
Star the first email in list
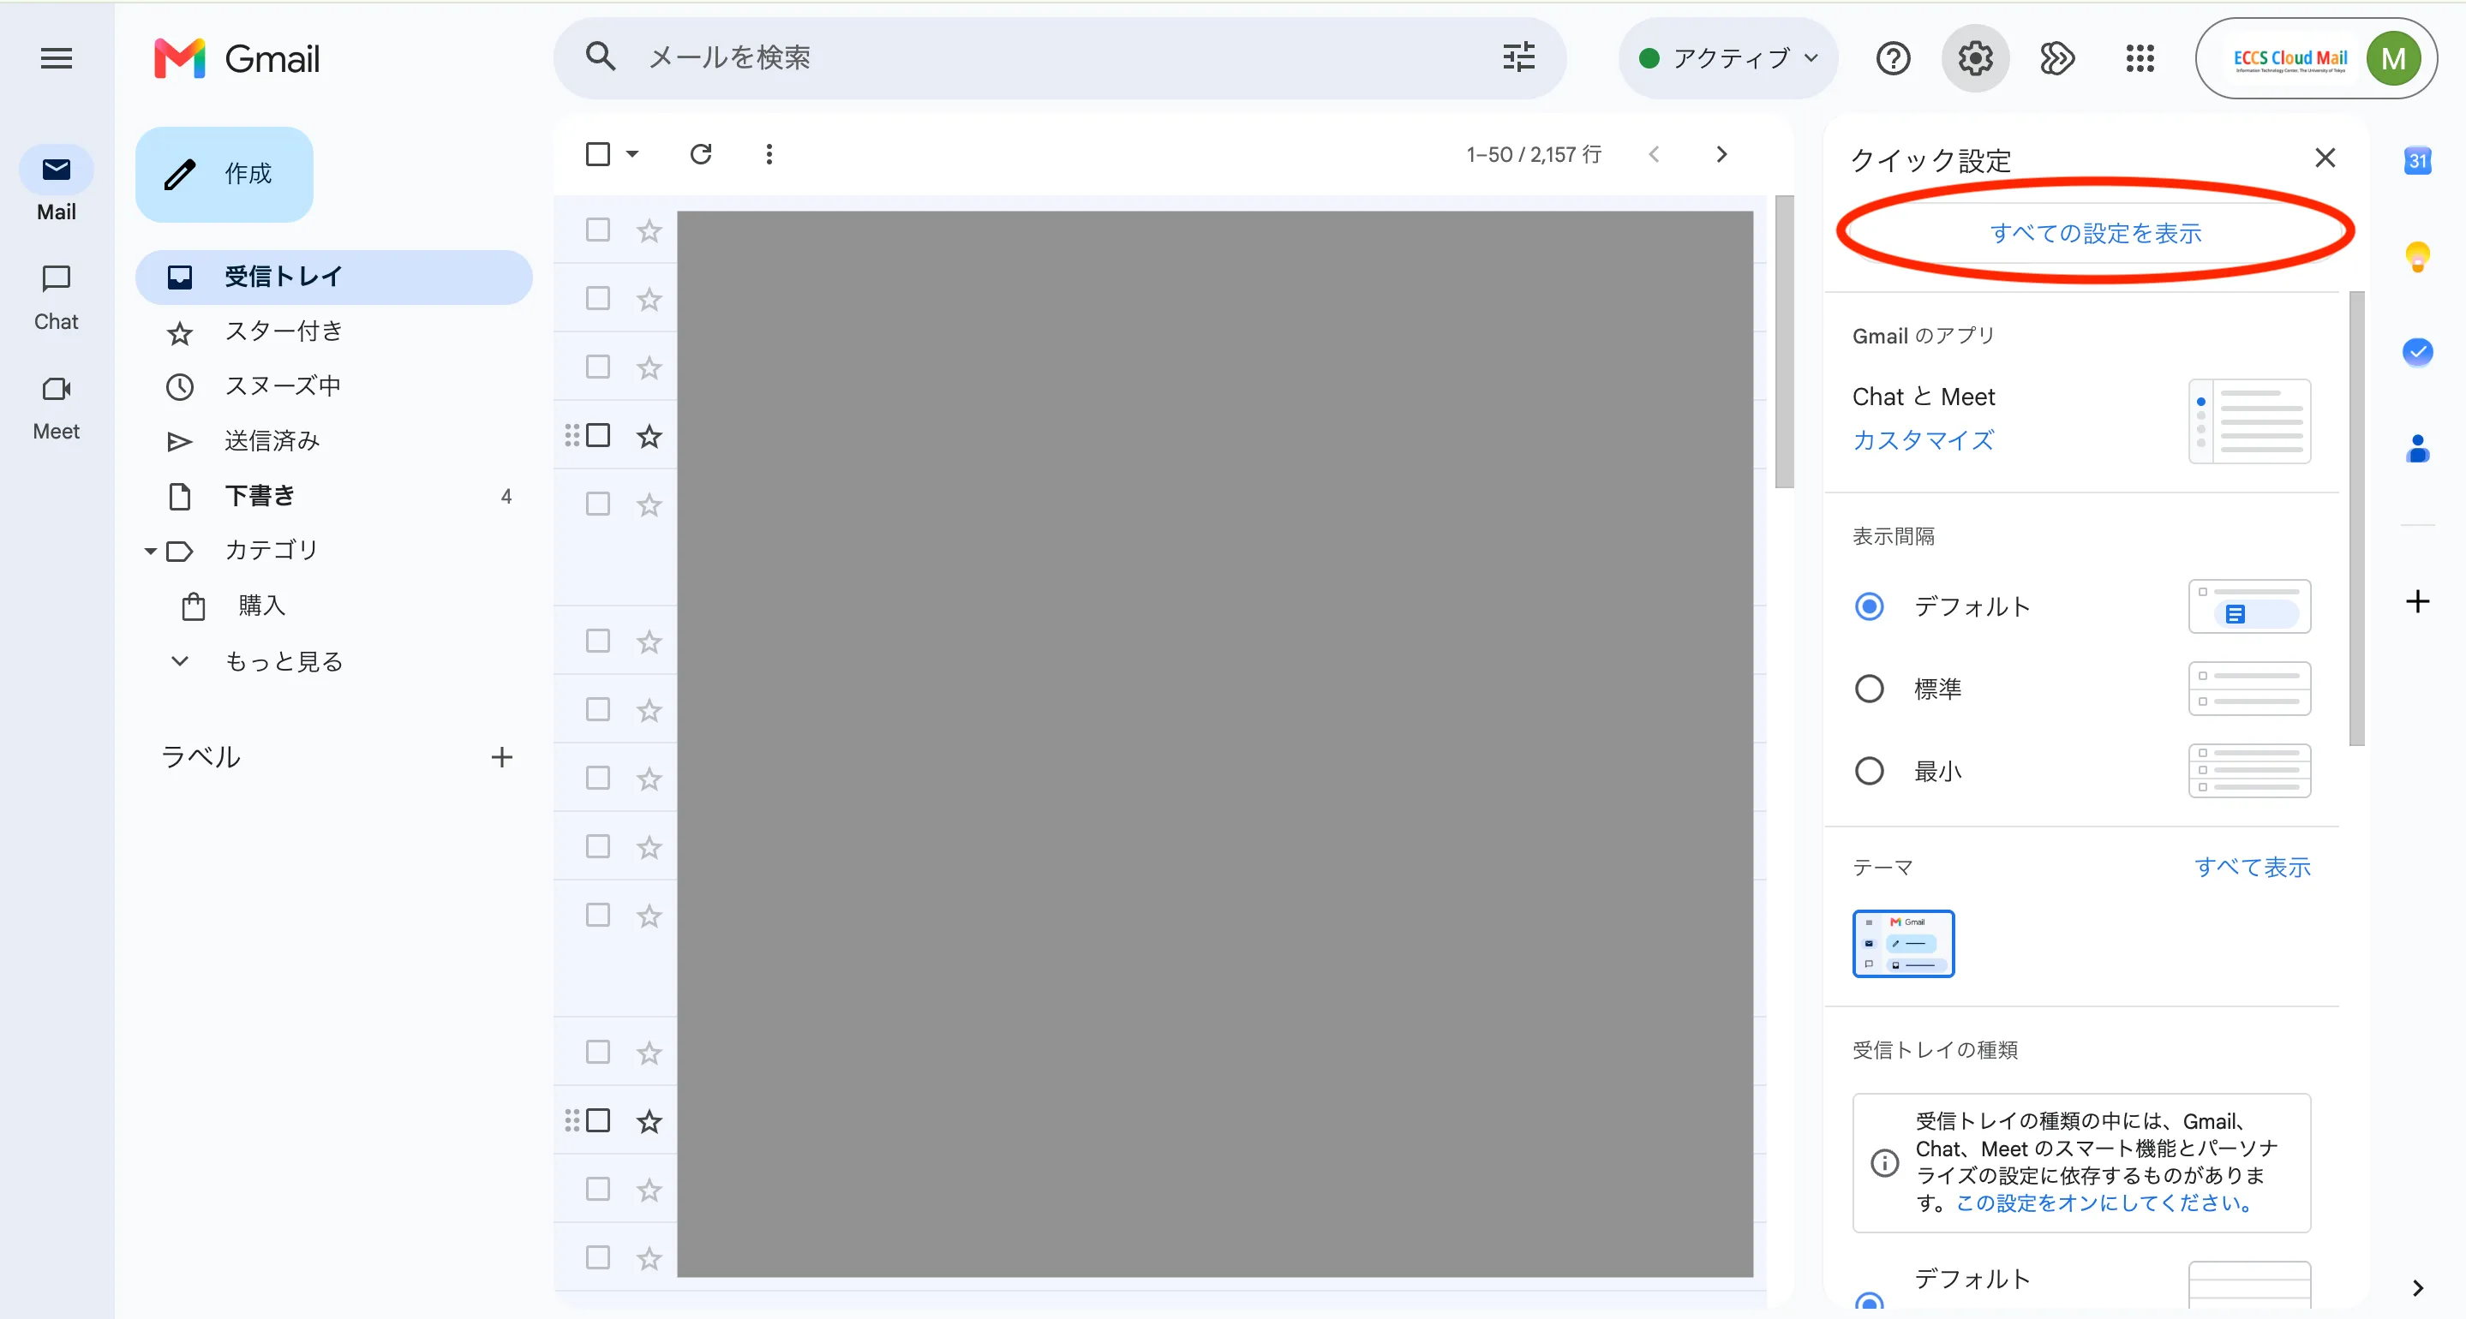tap(649, 230)
